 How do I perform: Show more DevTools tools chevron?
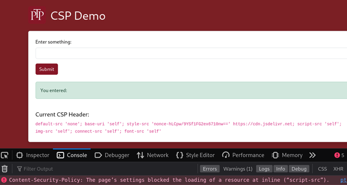point(312,155)
